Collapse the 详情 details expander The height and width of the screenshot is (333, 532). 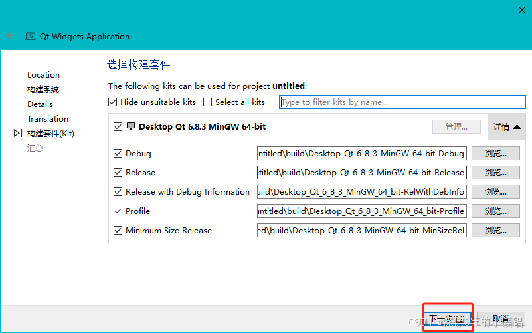coord(507,127)
